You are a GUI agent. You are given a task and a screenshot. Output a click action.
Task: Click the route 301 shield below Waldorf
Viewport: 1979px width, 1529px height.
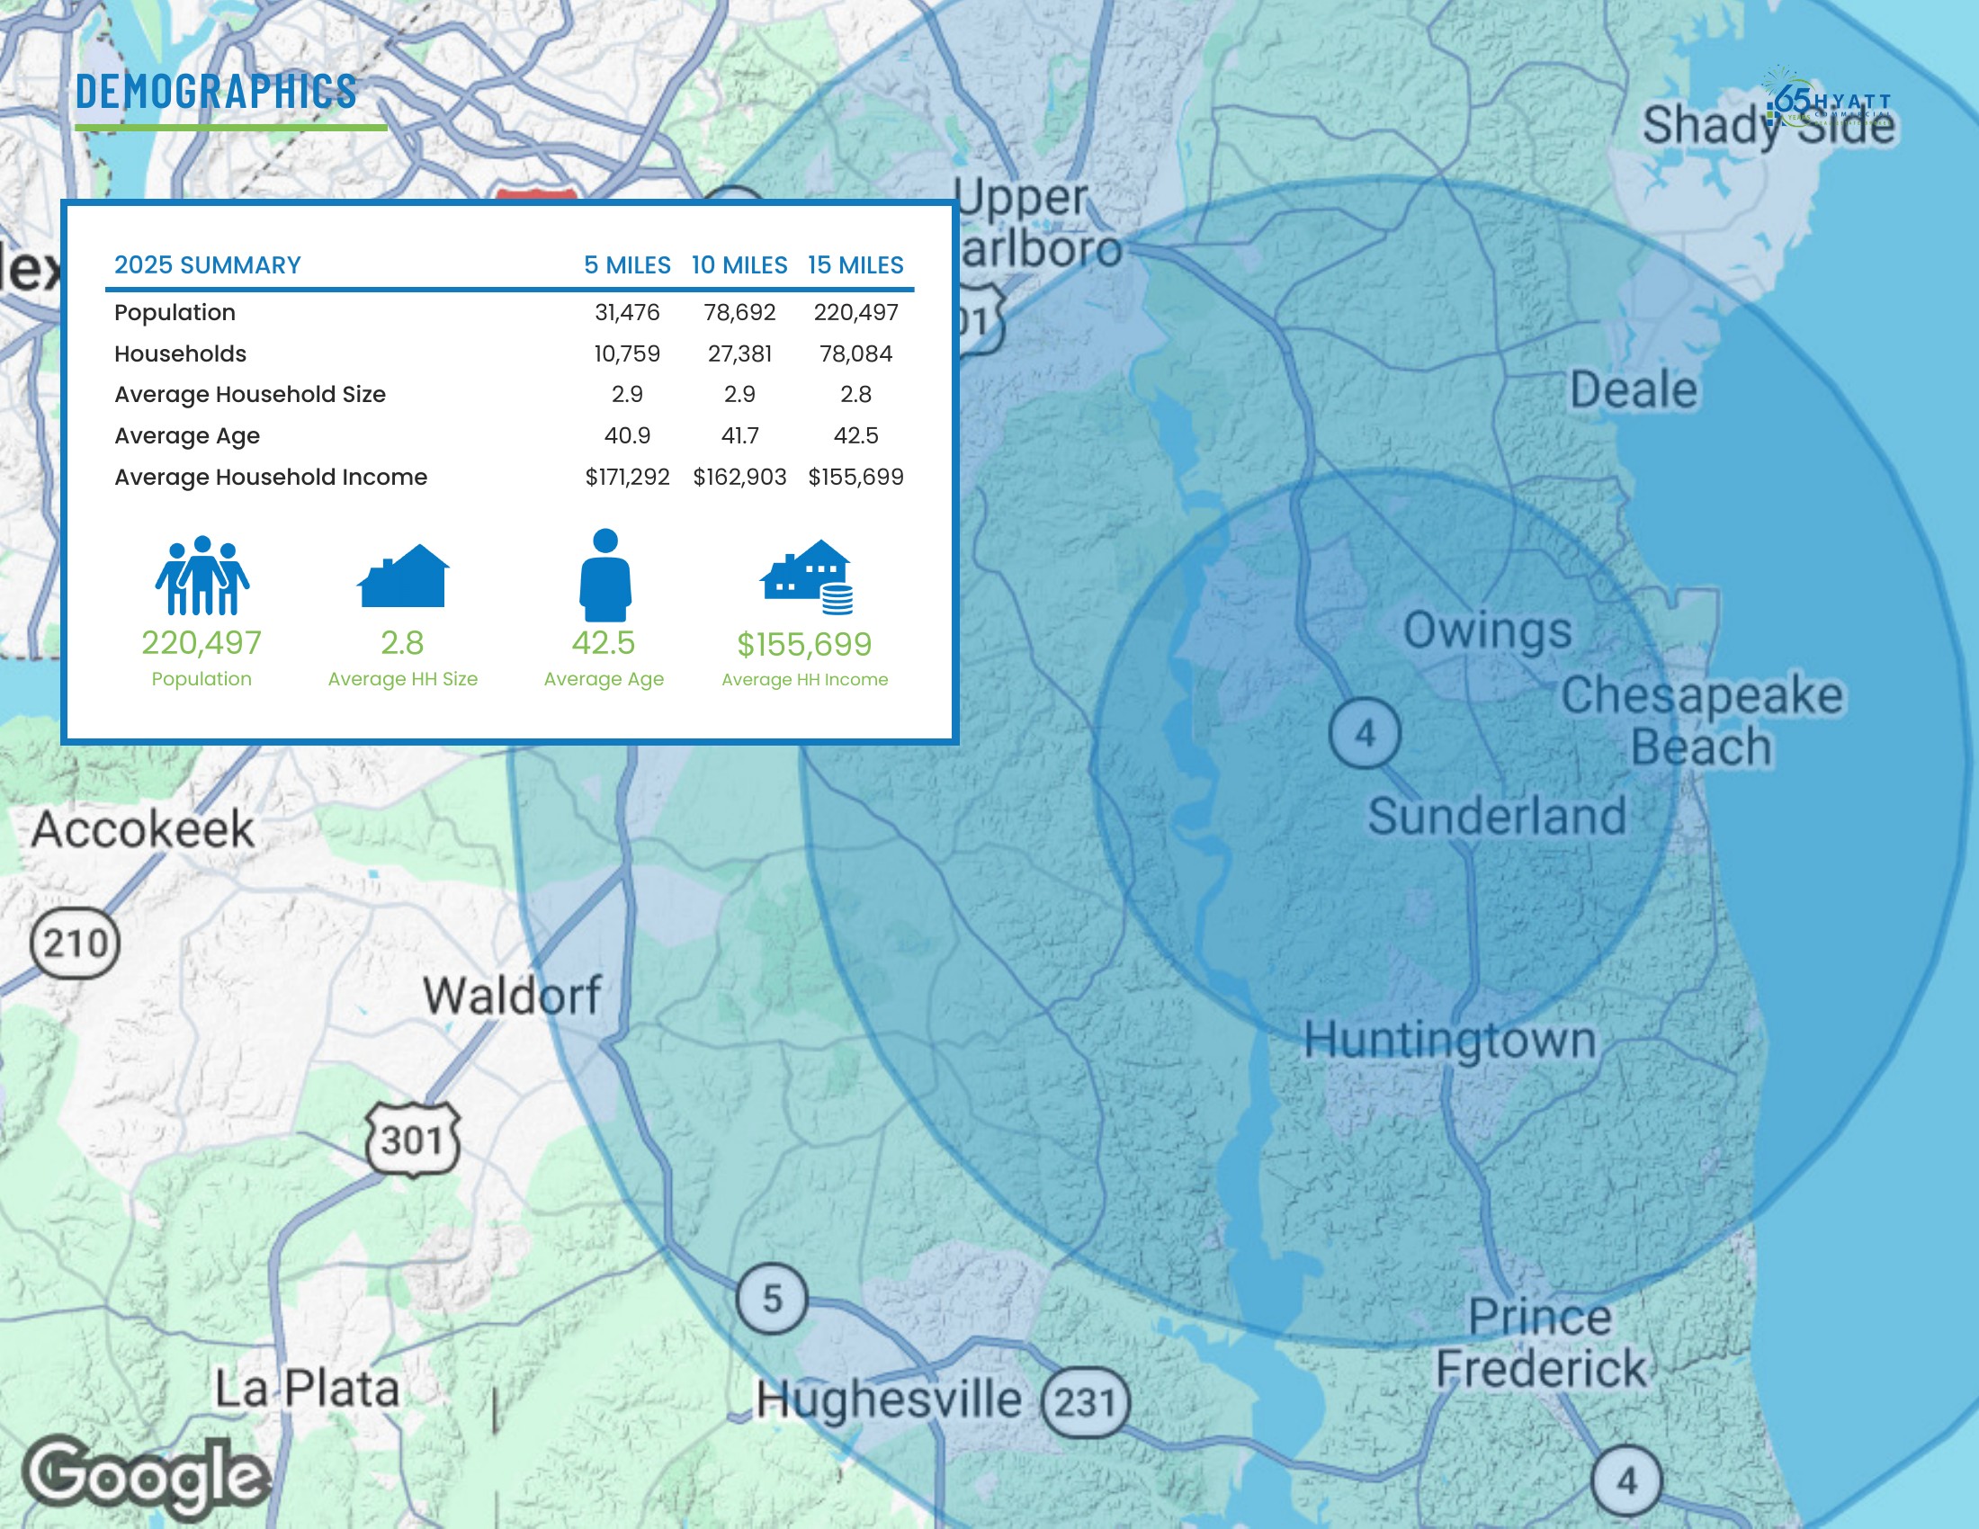tap(412, 1140)
